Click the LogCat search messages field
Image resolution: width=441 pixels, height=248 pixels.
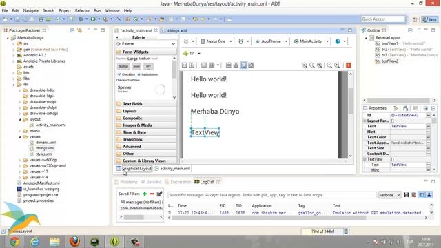[272, 195]
